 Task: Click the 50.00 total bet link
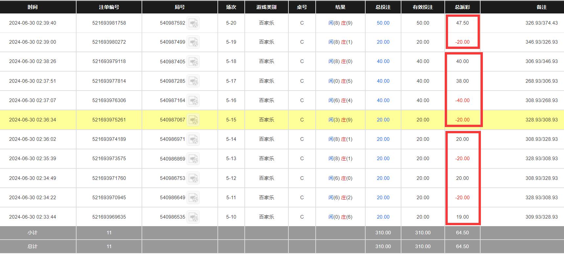click(x=383, y=23)
